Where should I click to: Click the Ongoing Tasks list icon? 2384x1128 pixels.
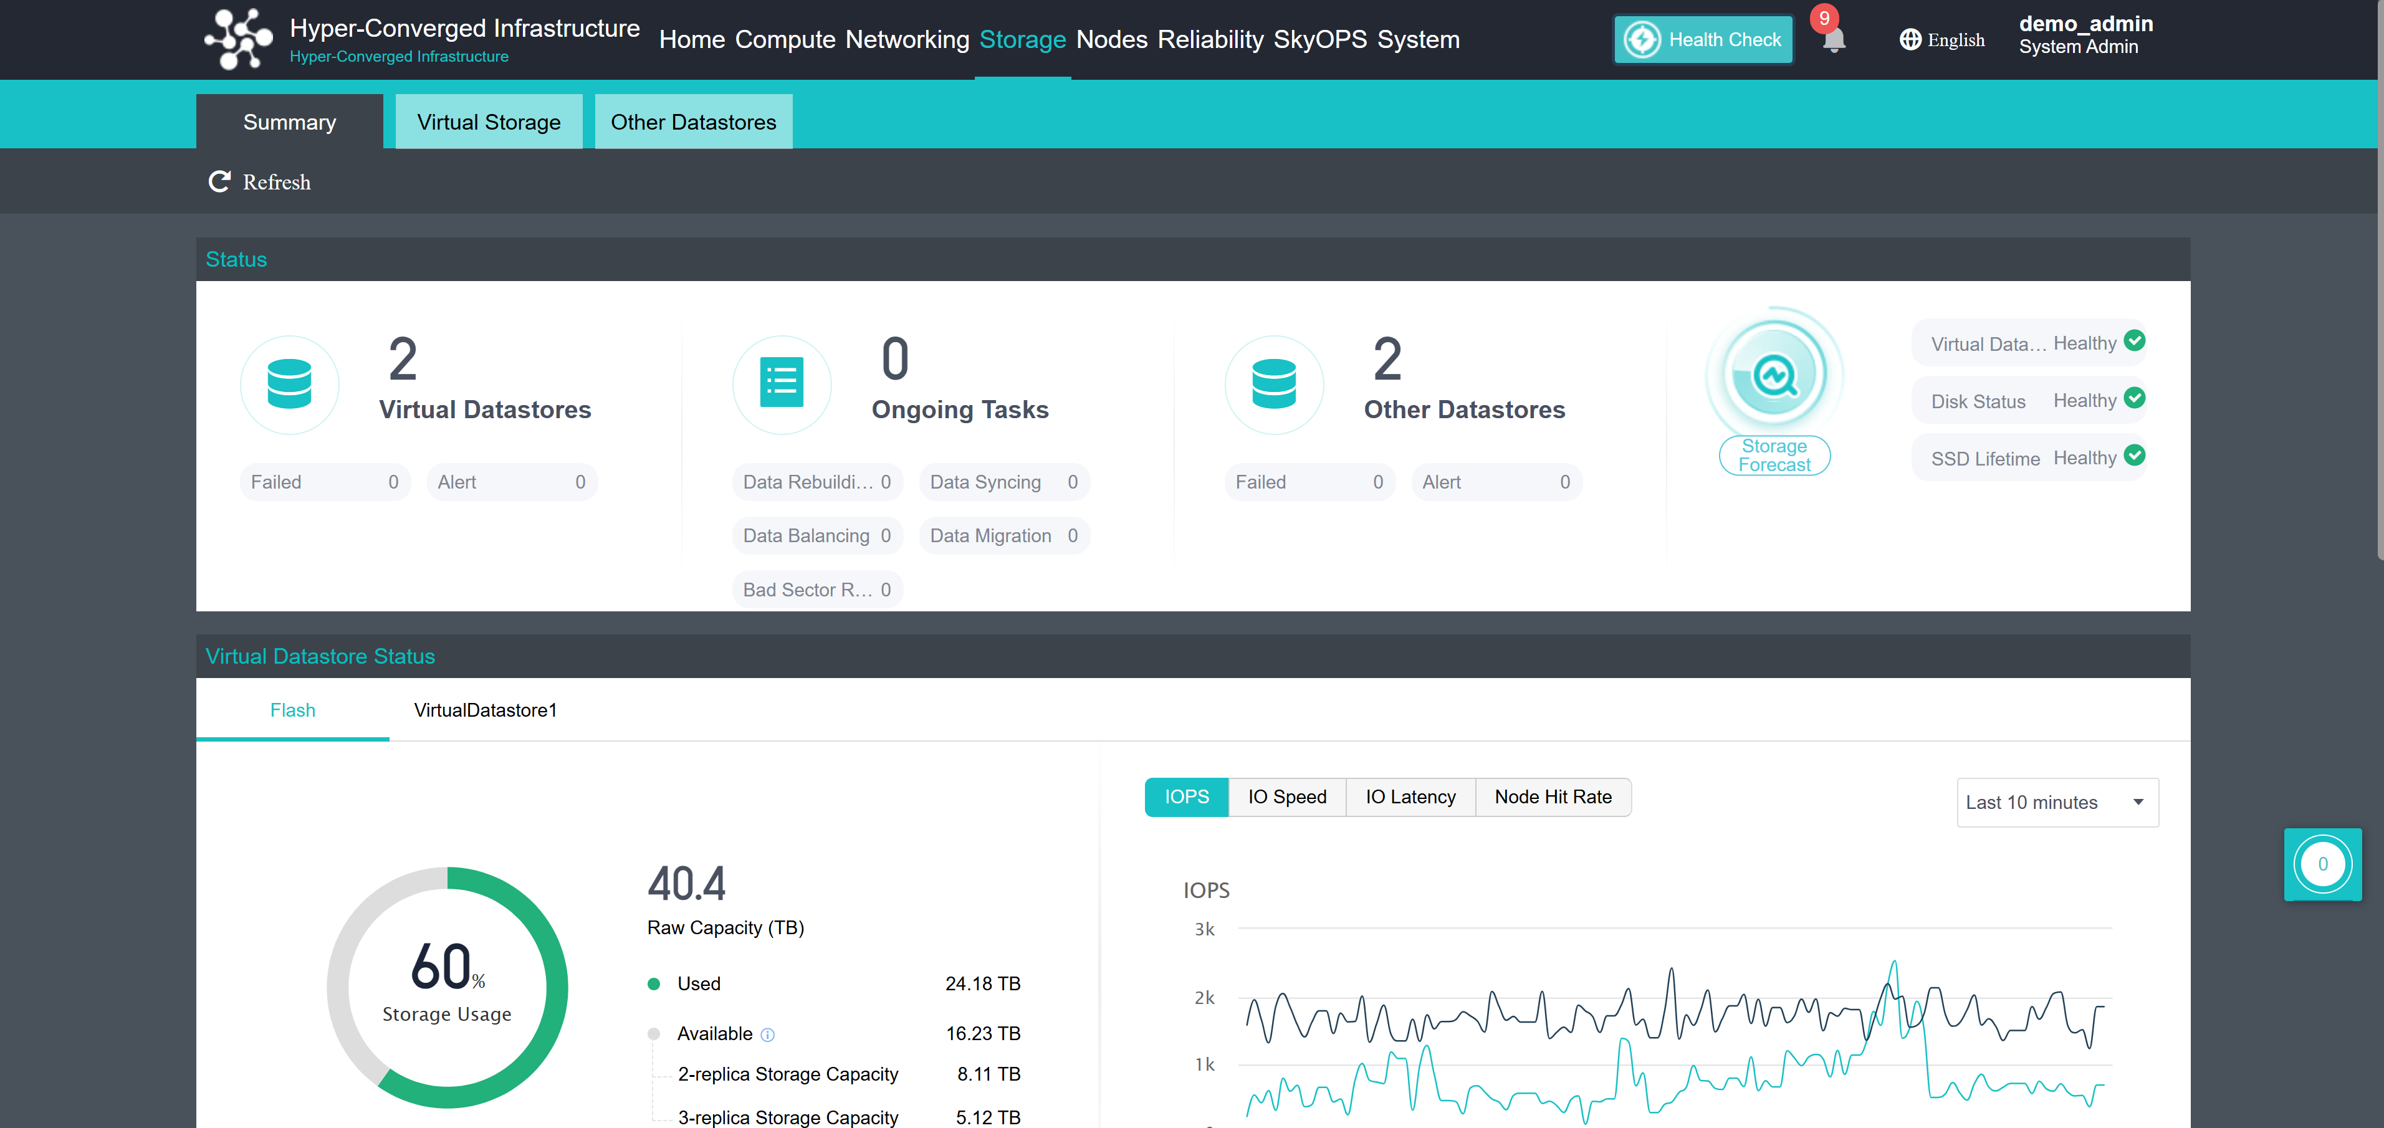coord(781,384)
